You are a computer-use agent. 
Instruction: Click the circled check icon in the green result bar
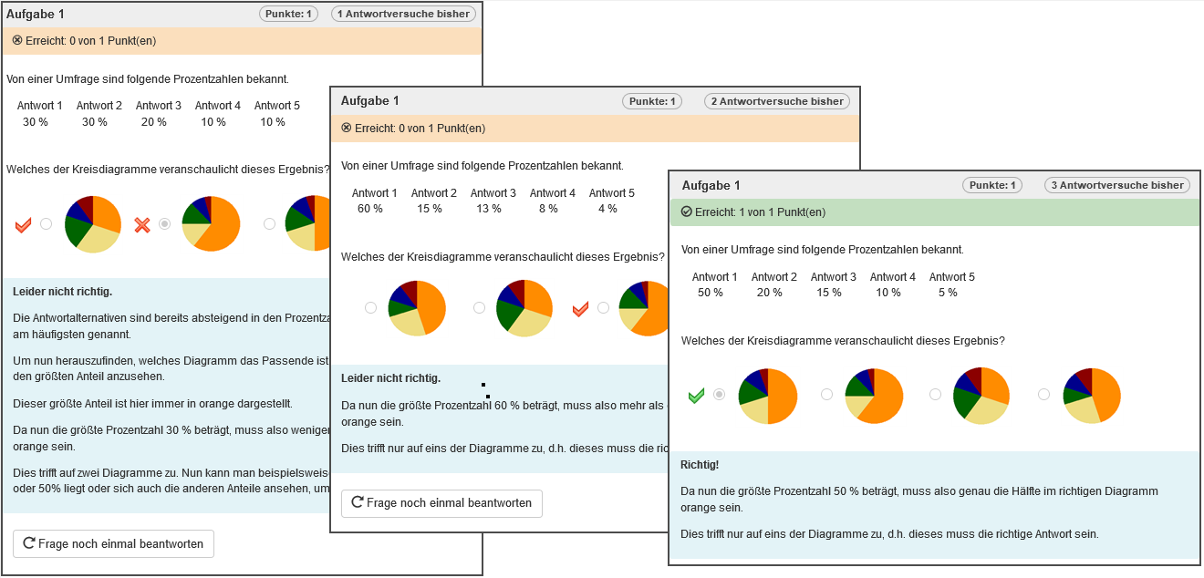(687, 212)
